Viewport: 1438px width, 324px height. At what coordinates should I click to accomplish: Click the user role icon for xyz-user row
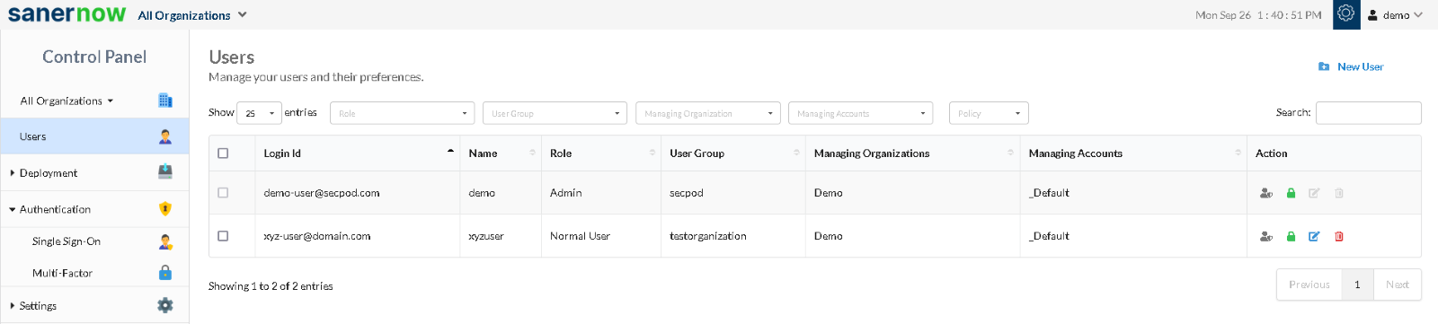pos(1266,236)
